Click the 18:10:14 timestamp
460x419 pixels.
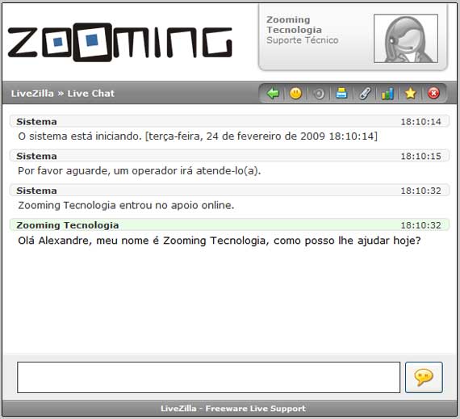(421, 122)
